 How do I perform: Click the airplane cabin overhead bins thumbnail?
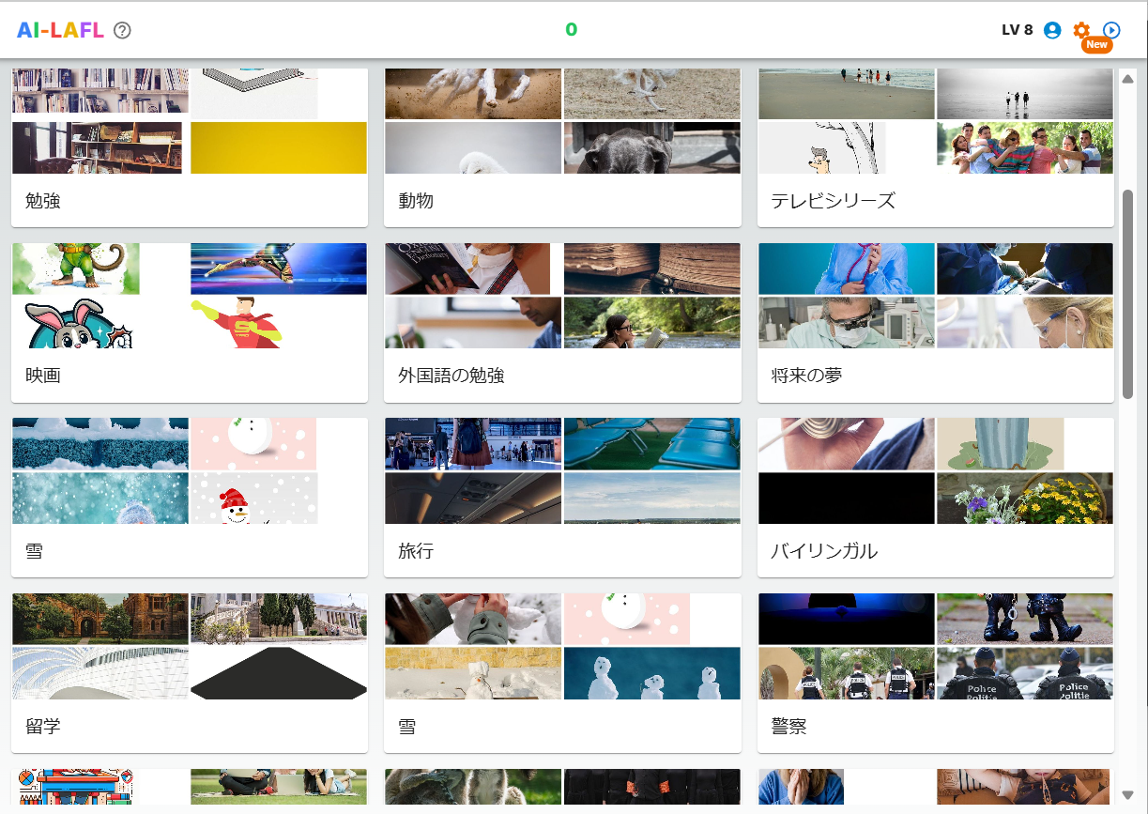tap(474, 498)
